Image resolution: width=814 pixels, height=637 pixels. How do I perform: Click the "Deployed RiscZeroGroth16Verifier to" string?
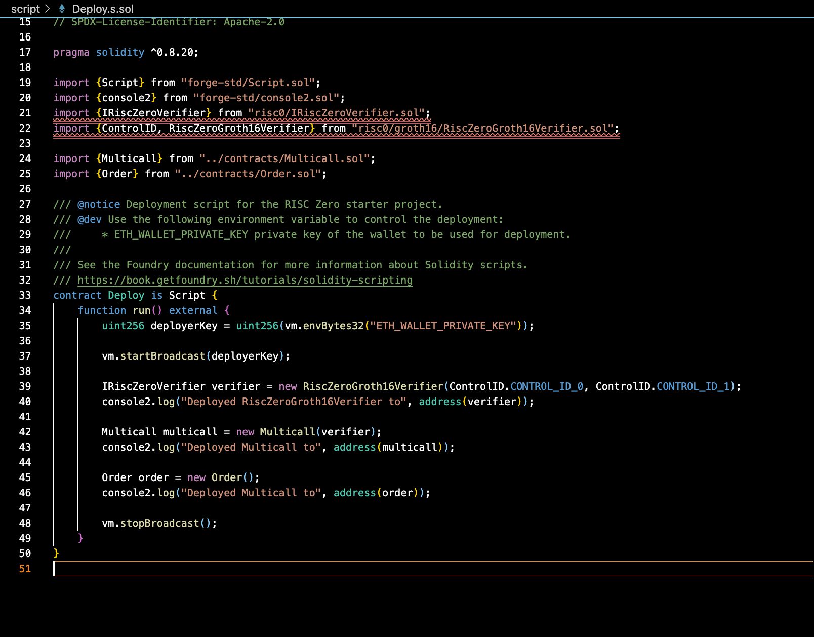click(x=294, y=402)
